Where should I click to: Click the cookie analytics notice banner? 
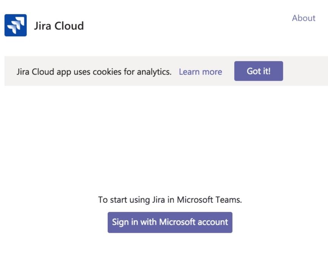[x=97, y=72]
